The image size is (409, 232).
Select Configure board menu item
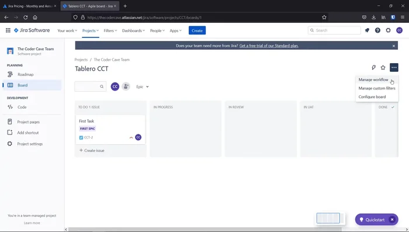[x=377, y=97]
